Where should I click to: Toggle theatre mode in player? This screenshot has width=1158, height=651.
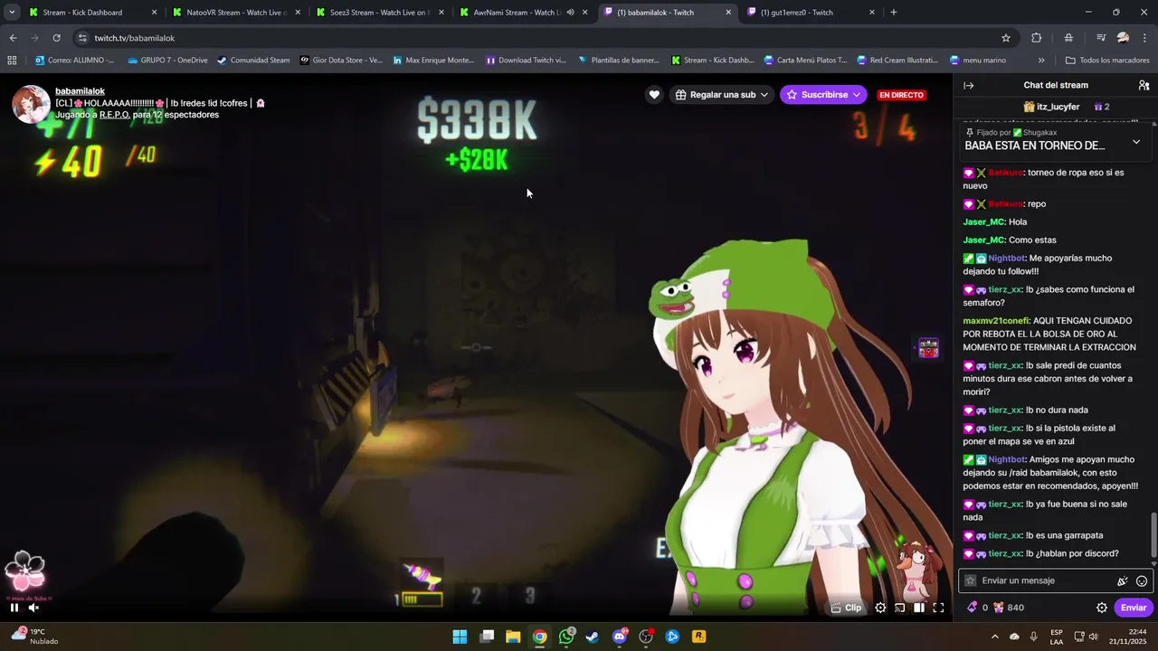point(919,608)
